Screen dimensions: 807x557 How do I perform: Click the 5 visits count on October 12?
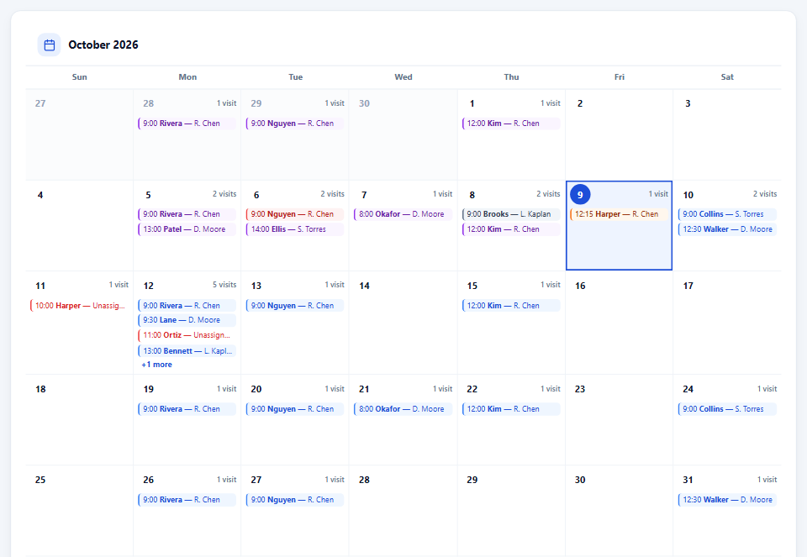(x=224, y=285)
